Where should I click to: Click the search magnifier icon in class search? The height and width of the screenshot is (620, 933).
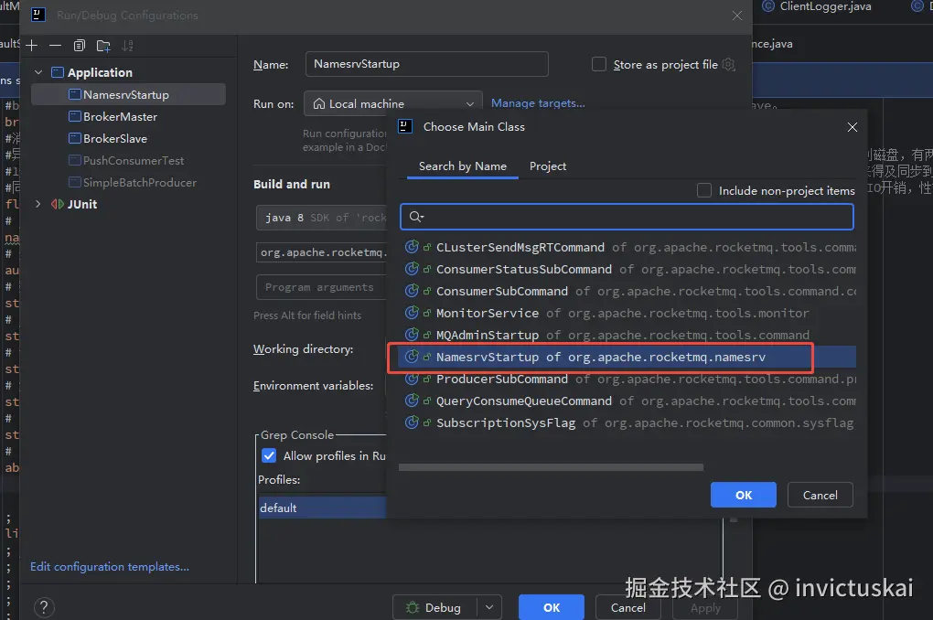(x=416, y=217)
